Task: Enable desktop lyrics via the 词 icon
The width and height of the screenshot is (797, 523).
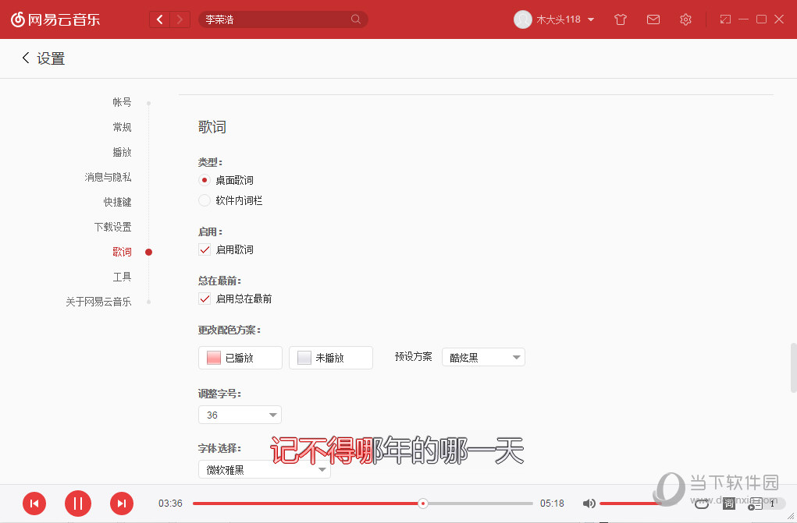Action: tap(728, 504)
